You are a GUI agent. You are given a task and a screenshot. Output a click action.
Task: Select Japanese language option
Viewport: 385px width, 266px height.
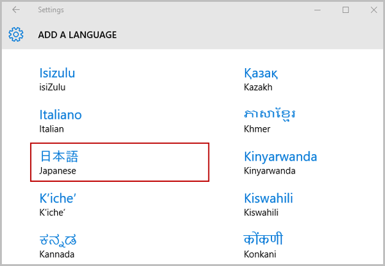119,163
